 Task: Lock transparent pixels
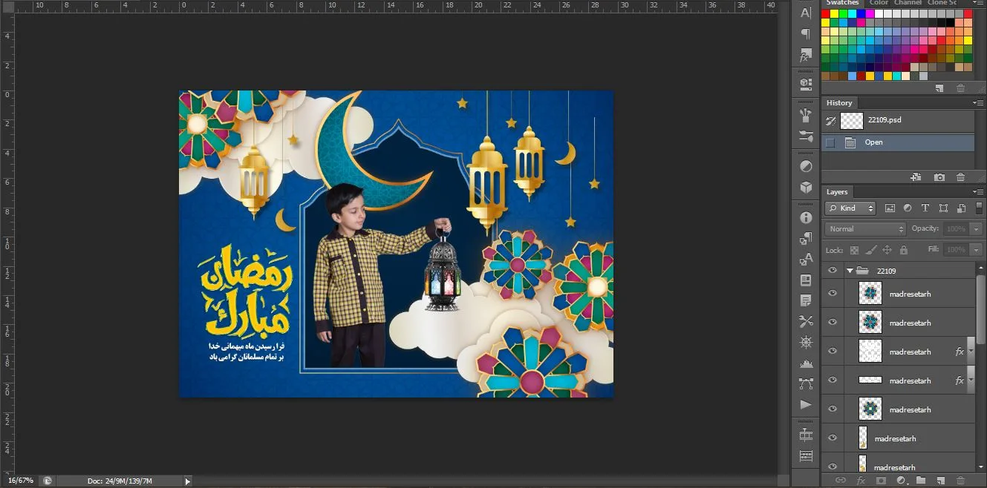tap(854, 250)
